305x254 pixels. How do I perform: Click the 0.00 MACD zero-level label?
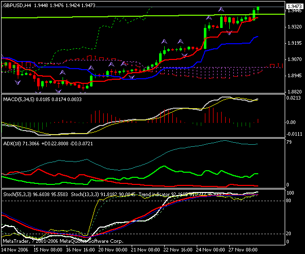[291, 122]
